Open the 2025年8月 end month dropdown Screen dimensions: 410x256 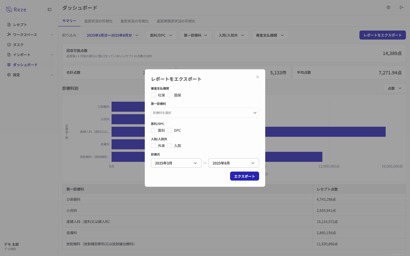pos(233,163)
